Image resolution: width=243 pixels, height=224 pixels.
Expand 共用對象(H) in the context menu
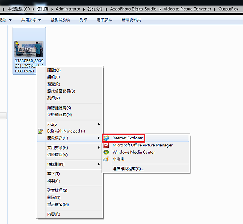click(70, 148)
